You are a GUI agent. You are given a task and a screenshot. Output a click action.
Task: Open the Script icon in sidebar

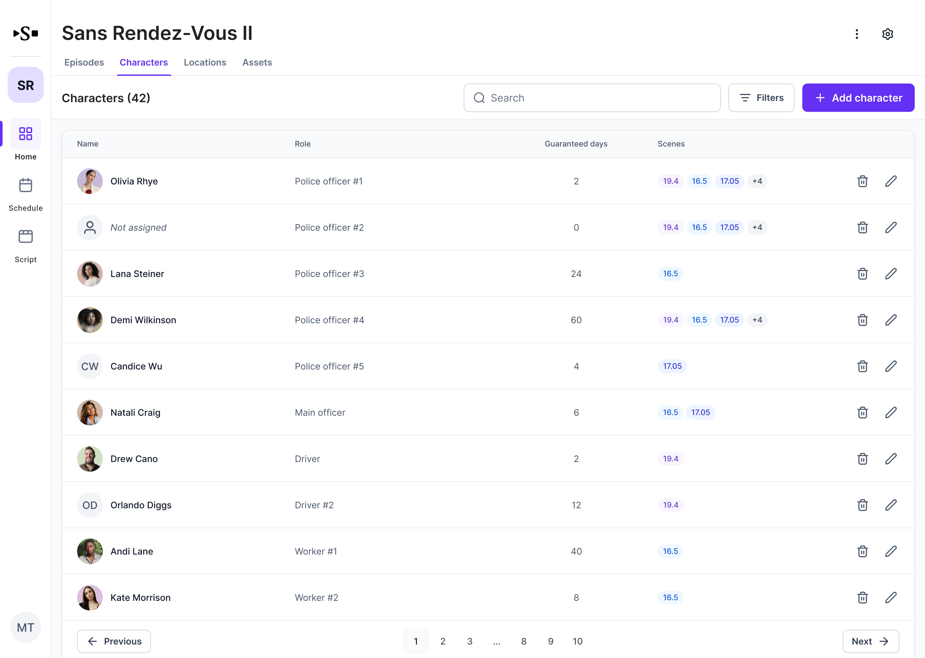[25, 236]
